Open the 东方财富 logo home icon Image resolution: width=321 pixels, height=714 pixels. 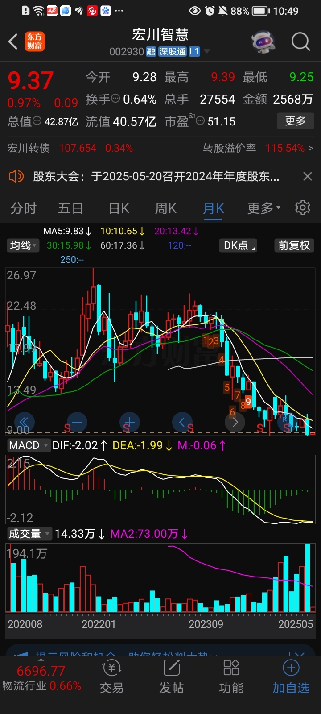35,42
